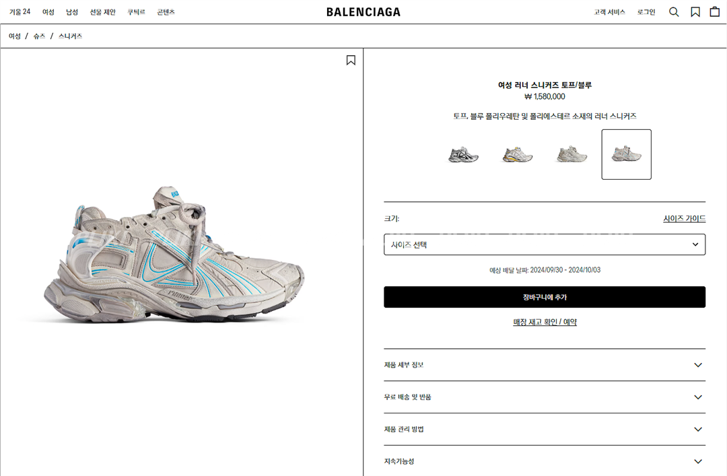This screenshot has width=727, height=476.
Task: Open the 남성 menu in navigation
Action: (x=72, y=12)
